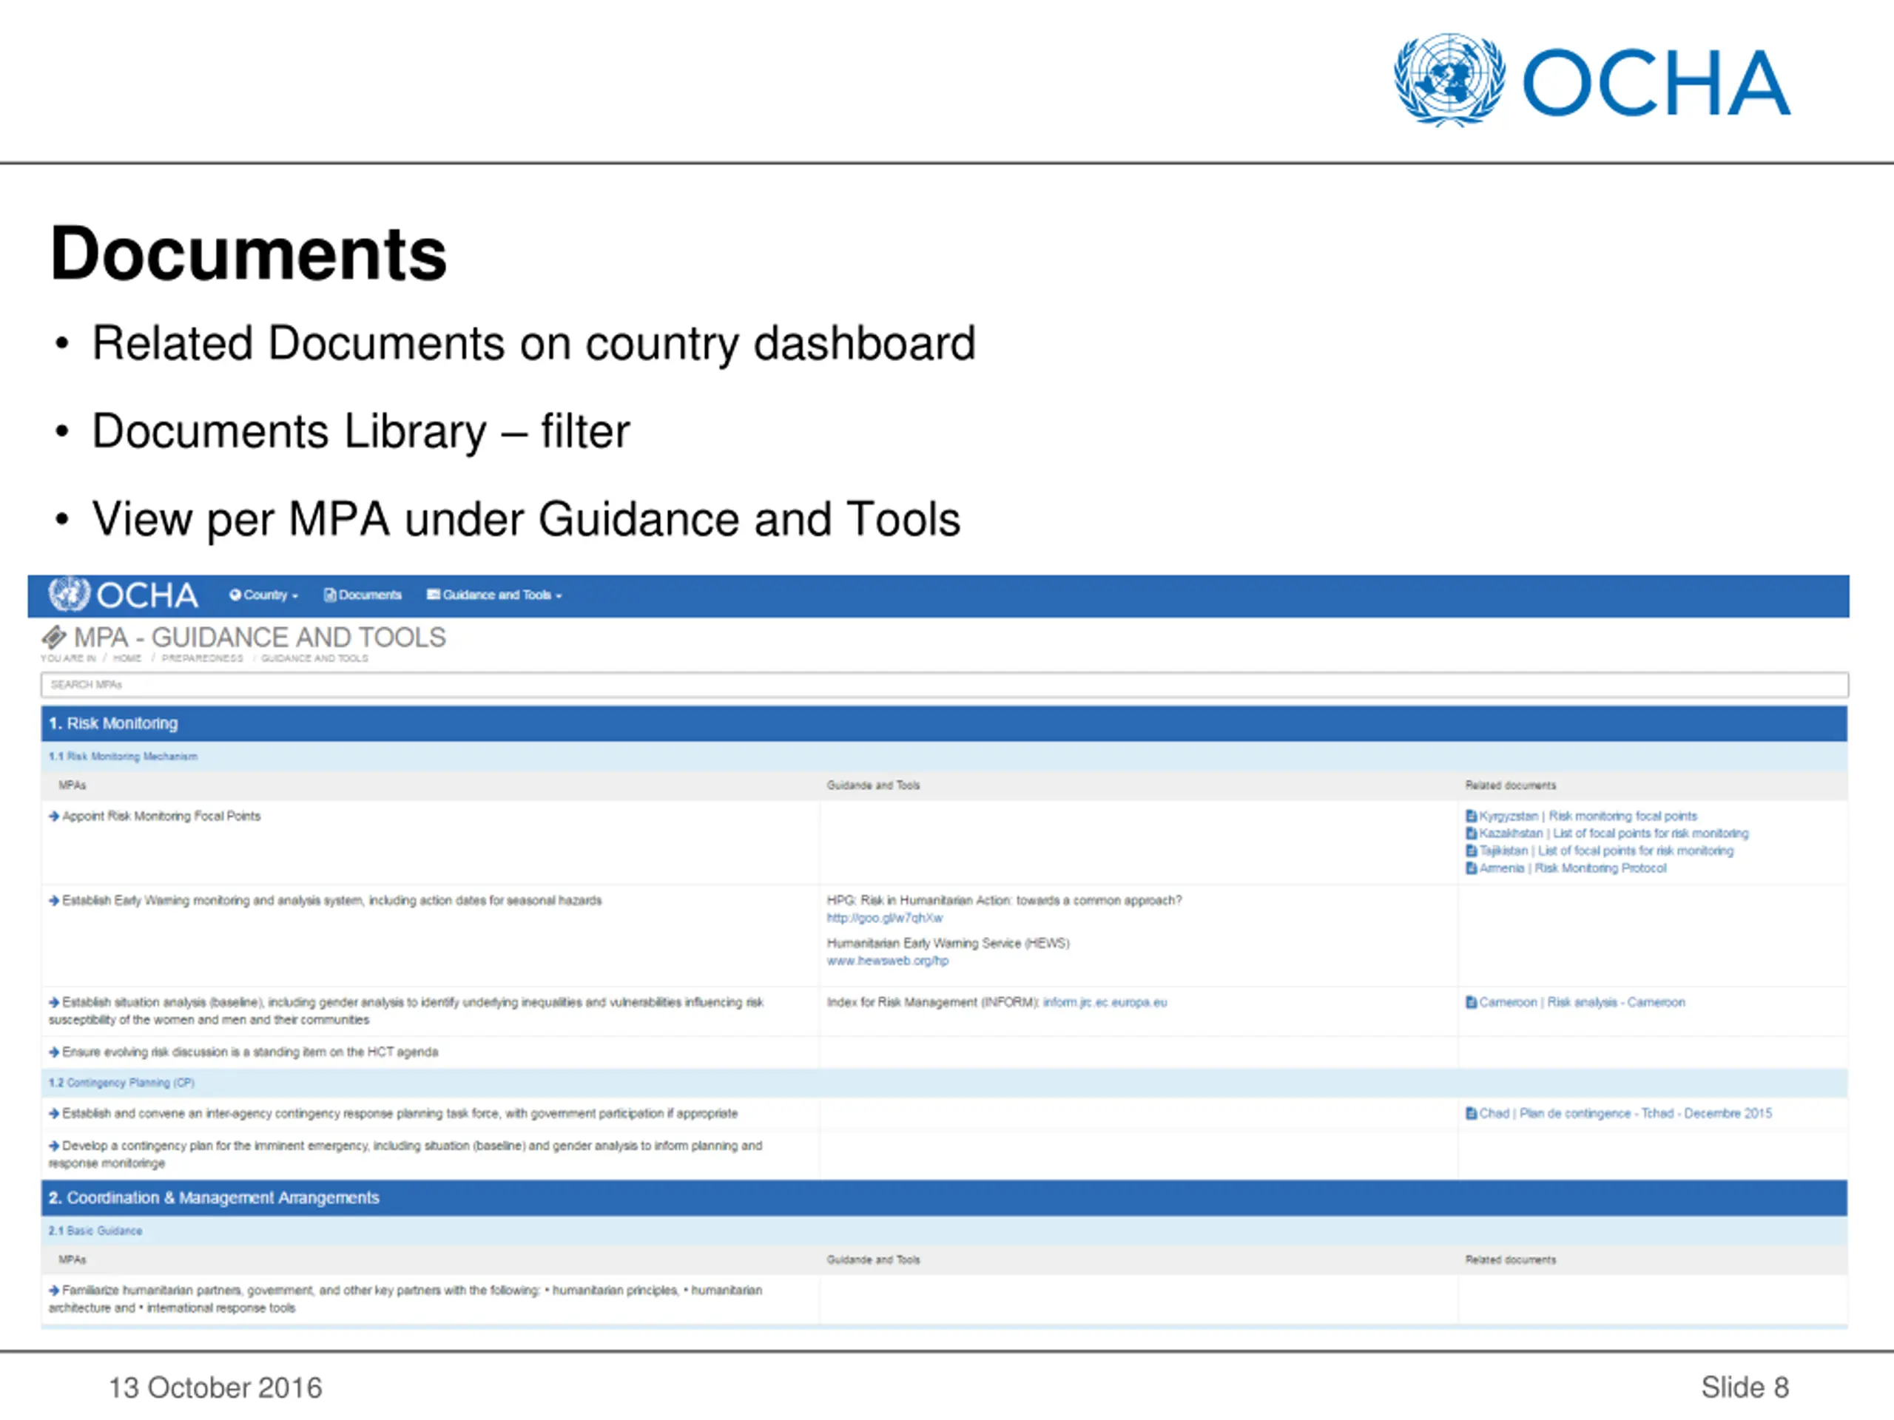Select 'Ensure evolving risk discussion' MPA text
1894x1420 pixels.
[250, 1052]
